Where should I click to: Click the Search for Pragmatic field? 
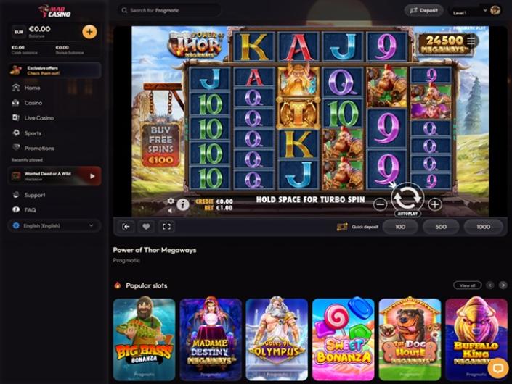[169, 10]
